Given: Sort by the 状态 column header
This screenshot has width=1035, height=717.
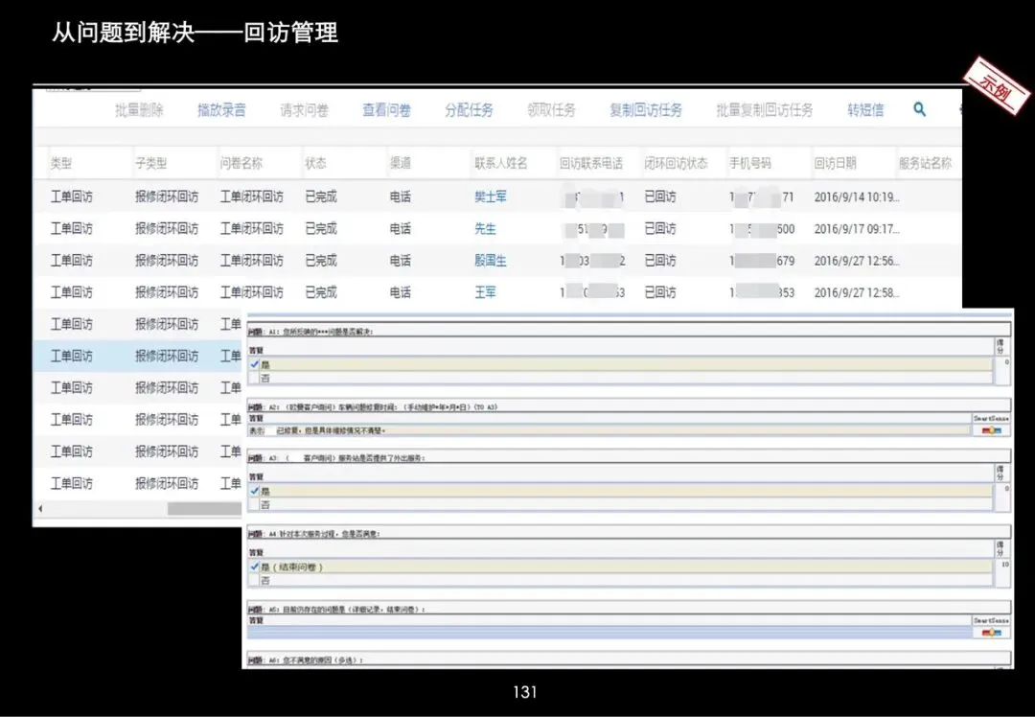Looking at the screenshot, I should pos(315,163).
